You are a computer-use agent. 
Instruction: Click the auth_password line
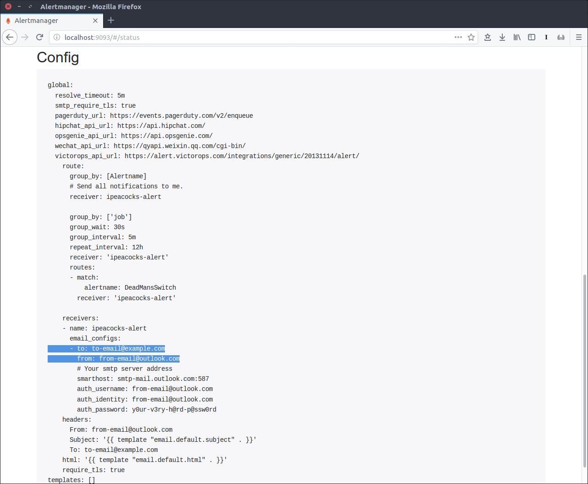tap(147, 409)
